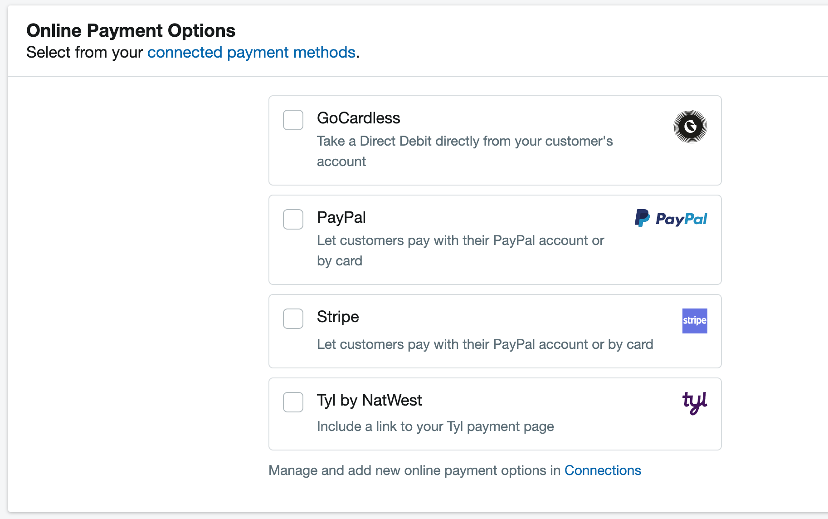
Task: Tick the PayPal payment checkbox
Action: point(293,219)
